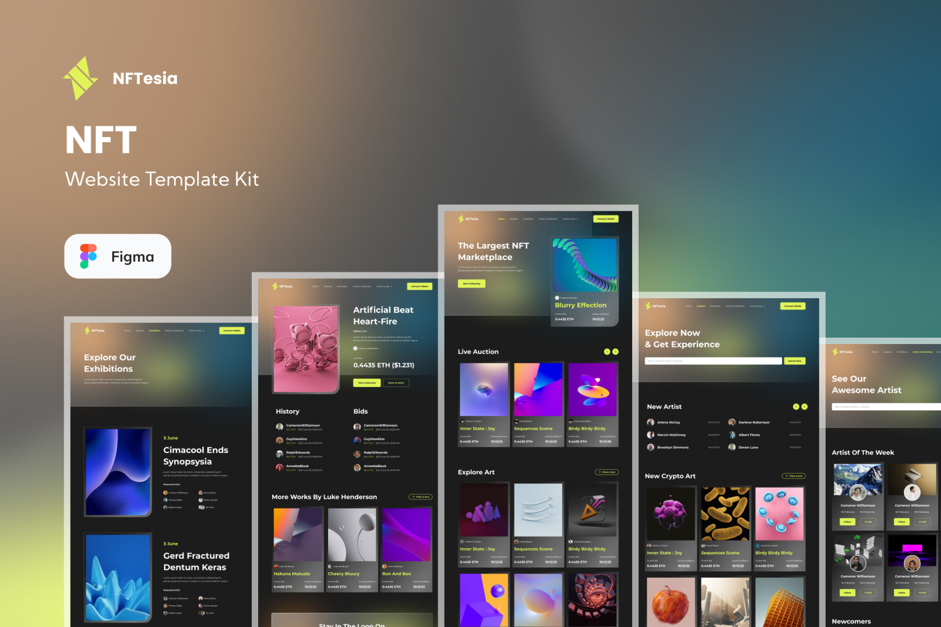Viewport: 941px width, 627px height.
Task: Click Search Now button on Explore page
Action: click(x=795, y=361)
